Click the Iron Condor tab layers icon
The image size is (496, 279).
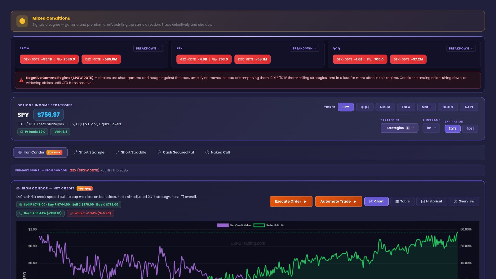click(x=20, y=153)
